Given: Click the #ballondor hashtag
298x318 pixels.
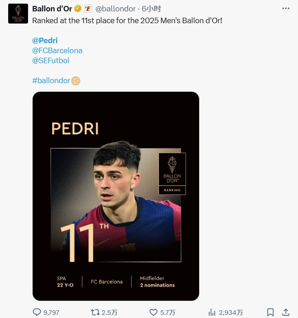Looking at the screenshot, I should point(51,80).
